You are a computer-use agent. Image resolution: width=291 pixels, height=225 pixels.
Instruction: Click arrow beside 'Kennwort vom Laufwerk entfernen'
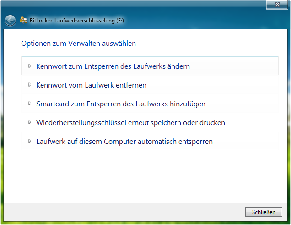coord(30,85)
